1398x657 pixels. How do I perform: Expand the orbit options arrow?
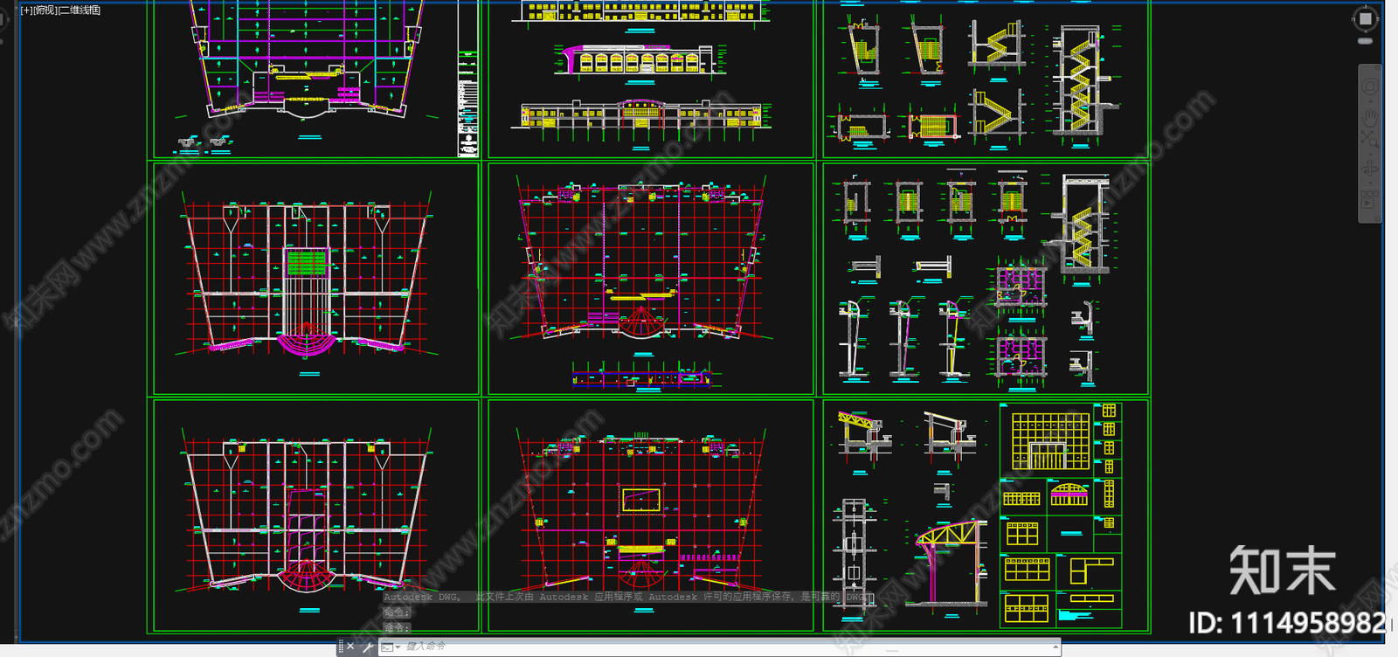1370,183
